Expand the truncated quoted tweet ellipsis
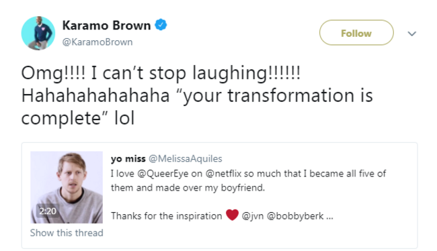437x251 pixels. point(329,217)
